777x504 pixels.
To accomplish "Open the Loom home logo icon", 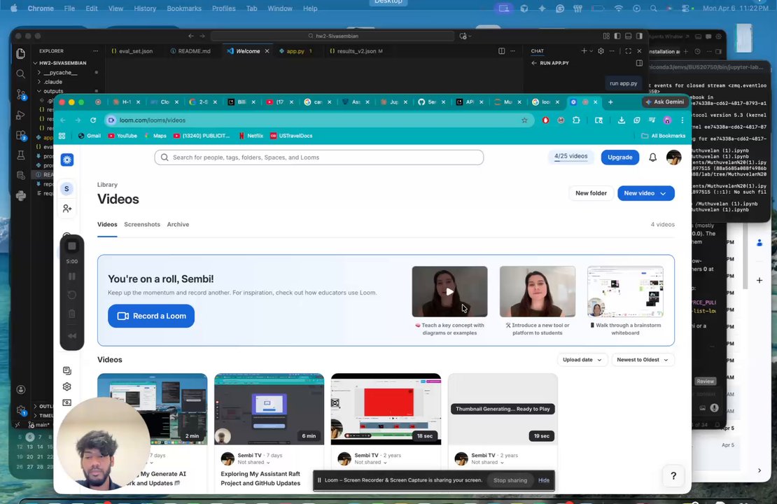I will (x=67, y=160).
